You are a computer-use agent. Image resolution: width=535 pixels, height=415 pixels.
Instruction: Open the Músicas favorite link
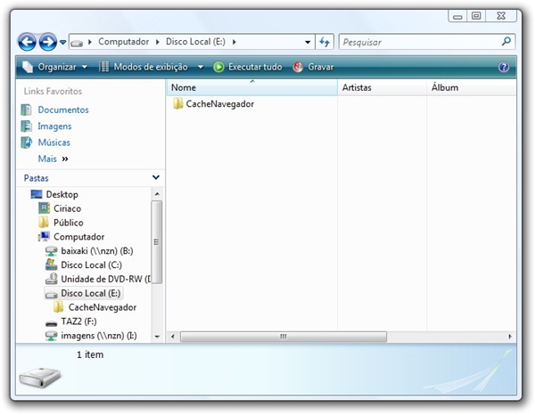[53, 142]
